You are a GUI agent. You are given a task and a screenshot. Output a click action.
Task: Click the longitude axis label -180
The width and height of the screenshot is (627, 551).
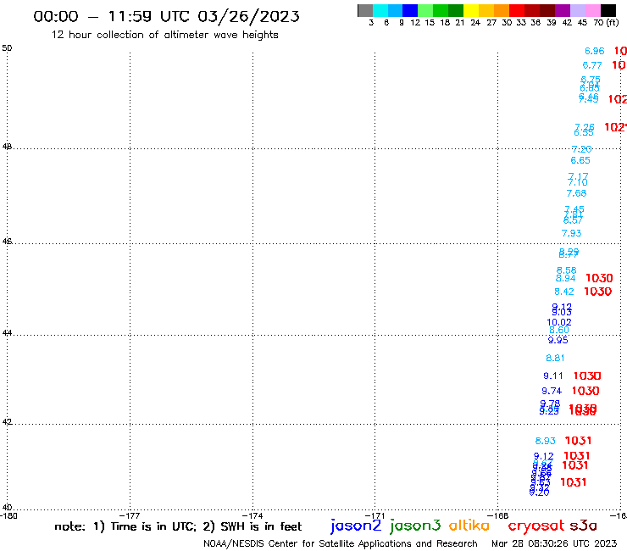8,515
